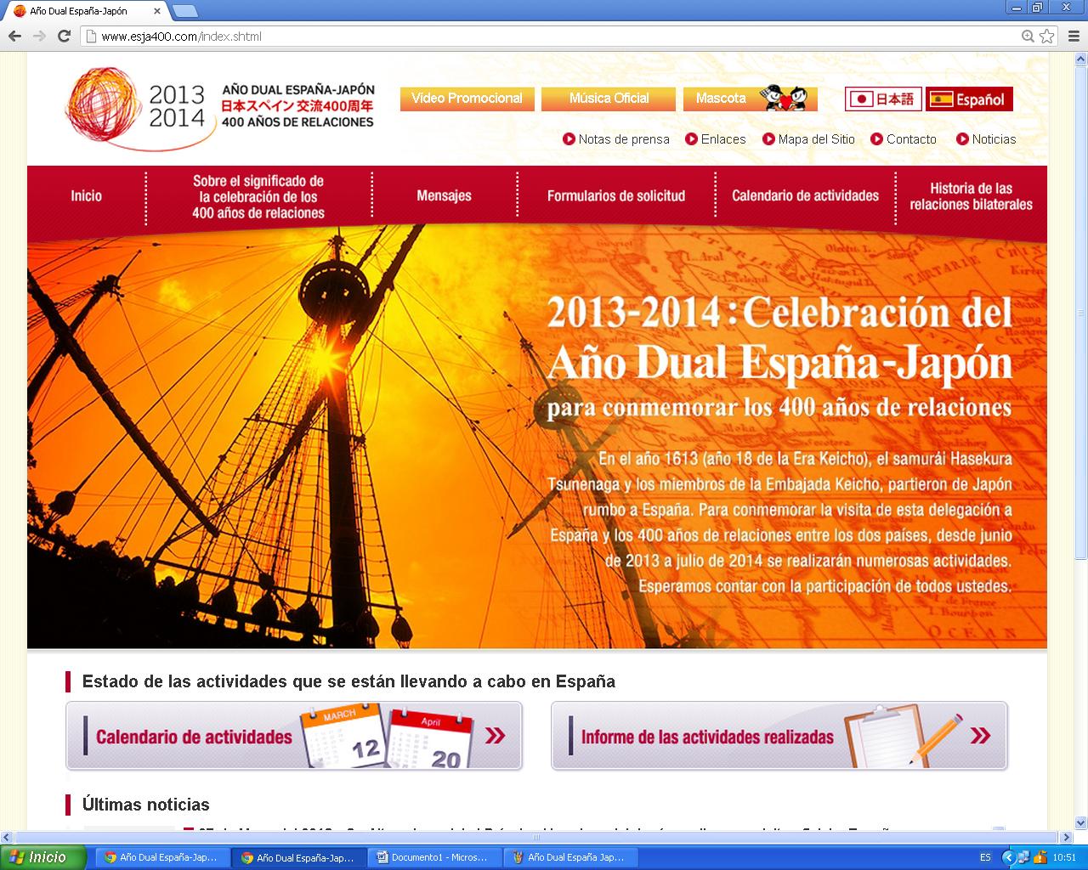Select Mensajes in the red navigation bar
Image resolution: width=1088 pixels, height=870 pixels.
click(444, 195)
